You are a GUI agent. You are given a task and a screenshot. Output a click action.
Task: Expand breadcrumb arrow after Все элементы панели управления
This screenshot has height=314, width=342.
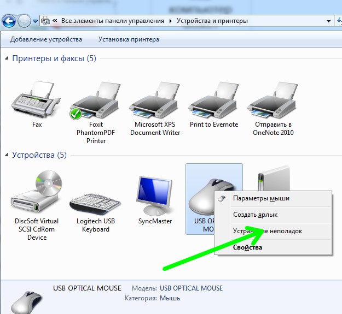click(170, 21)
